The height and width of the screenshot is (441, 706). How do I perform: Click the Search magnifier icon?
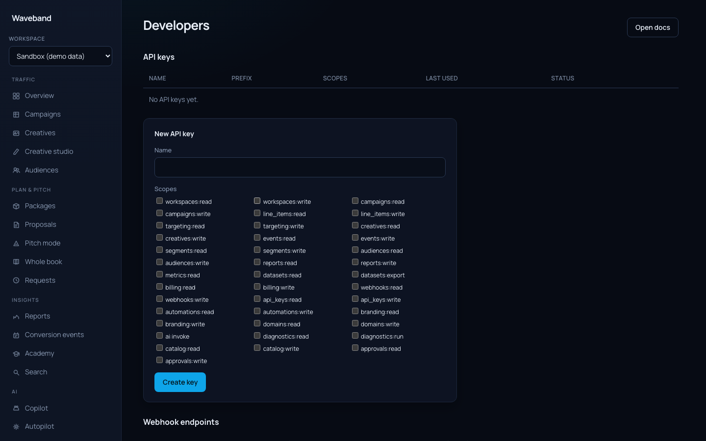tap(16, 372)
